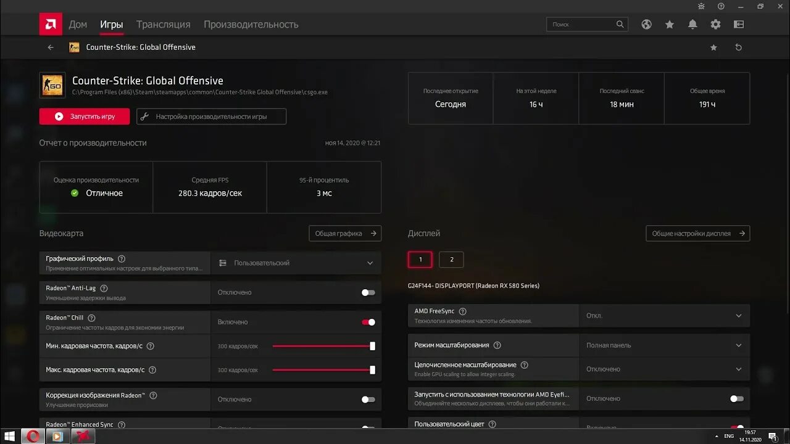
Task: Click the Поиск search field
Action: click(587, 25)
